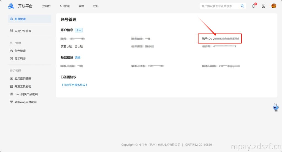
Task: Open the API管理 menu item
Action: pos(64,6)
